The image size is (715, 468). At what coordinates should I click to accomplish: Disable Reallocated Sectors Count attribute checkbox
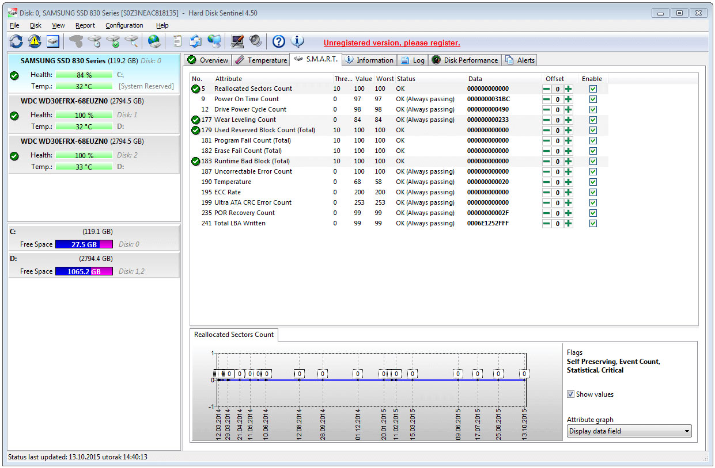pyautogui.click(x=593, y=89)
